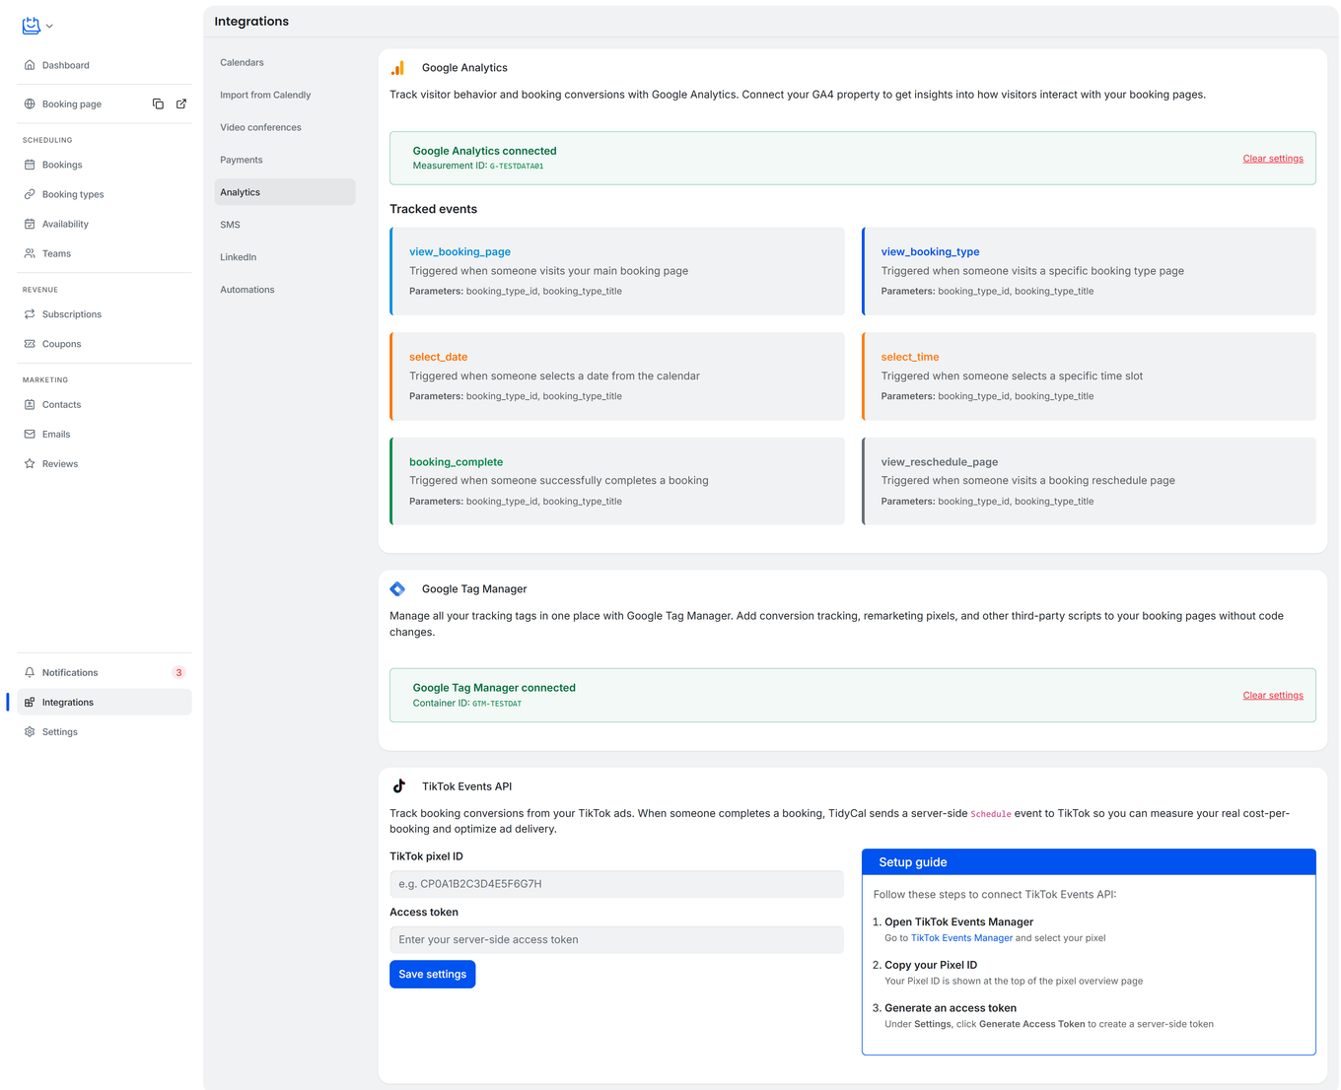
Task: Click the Booking page globe icon
Action: click(30, 103)
